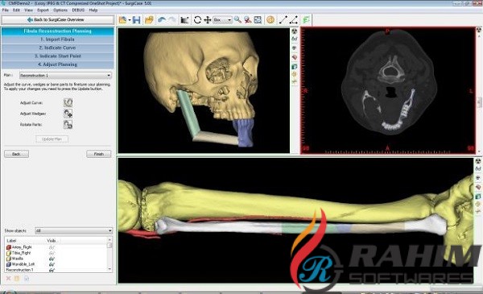Image resolution: width=483 pixels, height=294 pixels.
Task: Open the View menu
Action: [x=29, y=10]
